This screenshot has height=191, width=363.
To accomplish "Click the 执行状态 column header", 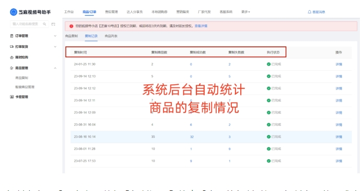I will point(273,53).
